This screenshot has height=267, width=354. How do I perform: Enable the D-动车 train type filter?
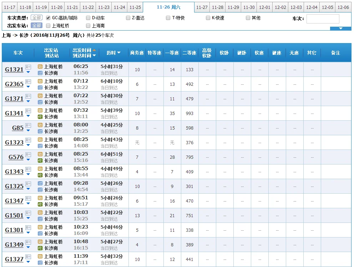pyautogui.click(x=88, y=17)
